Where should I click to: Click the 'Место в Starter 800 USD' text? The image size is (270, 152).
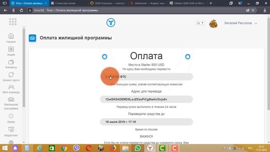pyautogui.click(x=146, y=65)
